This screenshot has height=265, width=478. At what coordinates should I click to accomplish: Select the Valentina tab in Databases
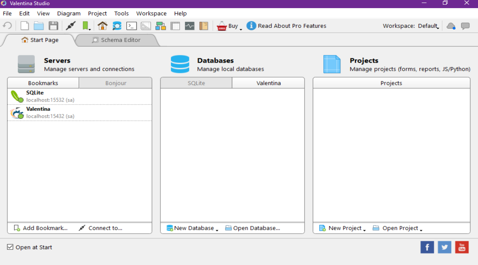(268, 83)
